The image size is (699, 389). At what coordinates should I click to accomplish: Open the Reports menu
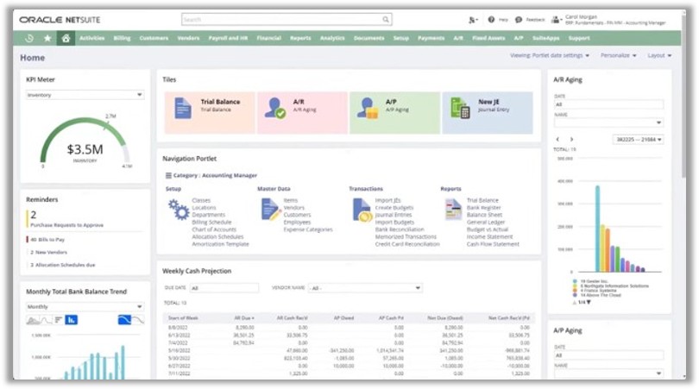(x=300, y=38)
